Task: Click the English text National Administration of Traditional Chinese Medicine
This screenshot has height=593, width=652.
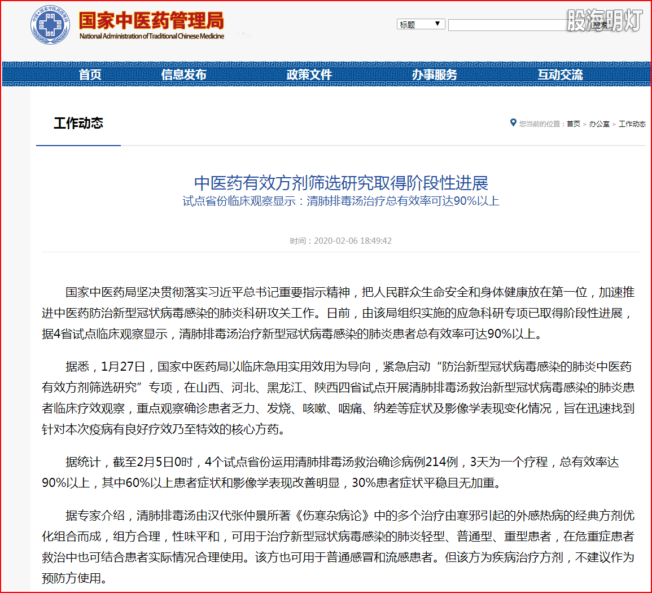Action: (x=152, y=36)
